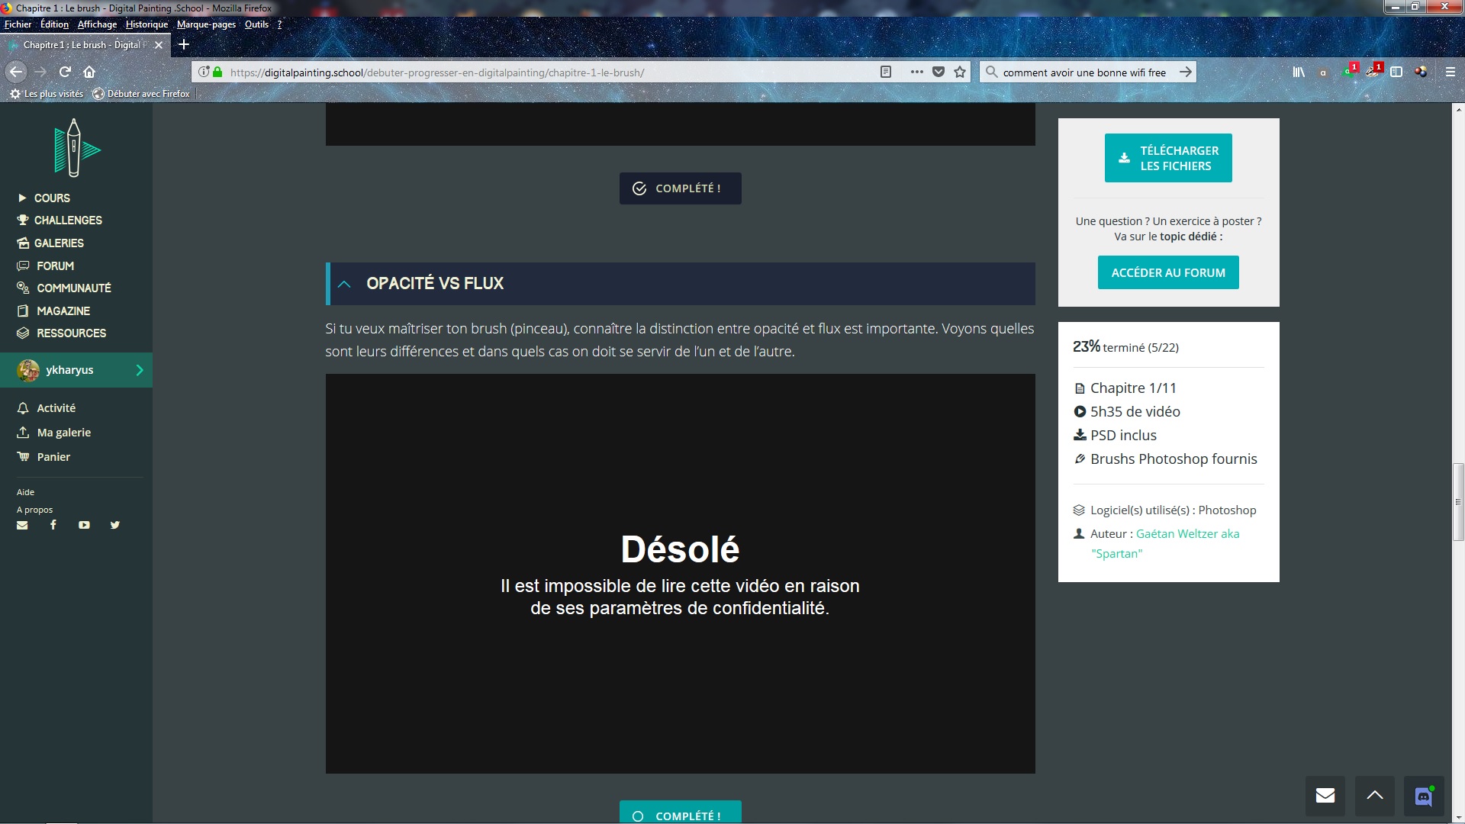Open the Firefox hamburger menu

pos(1450,72)
